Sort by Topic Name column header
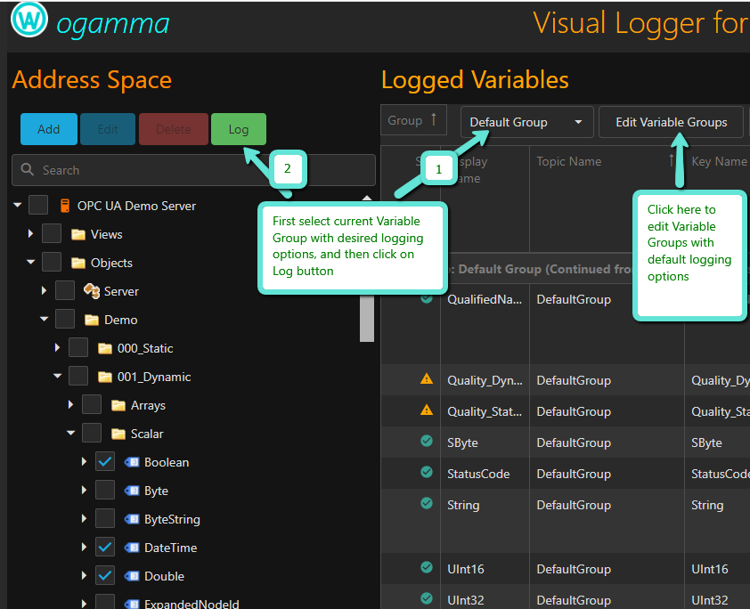750x609 pixels. (568, 161)
